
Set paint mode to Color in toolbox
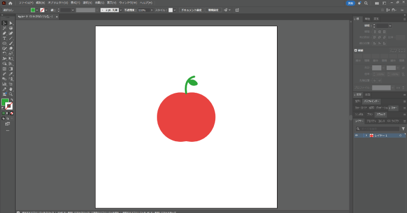[3, 113]
